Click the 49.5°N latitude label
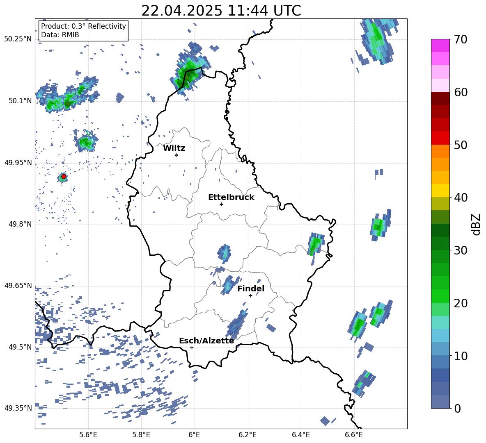This screenshot has width=486, height=443. click(x=20, y=347)
